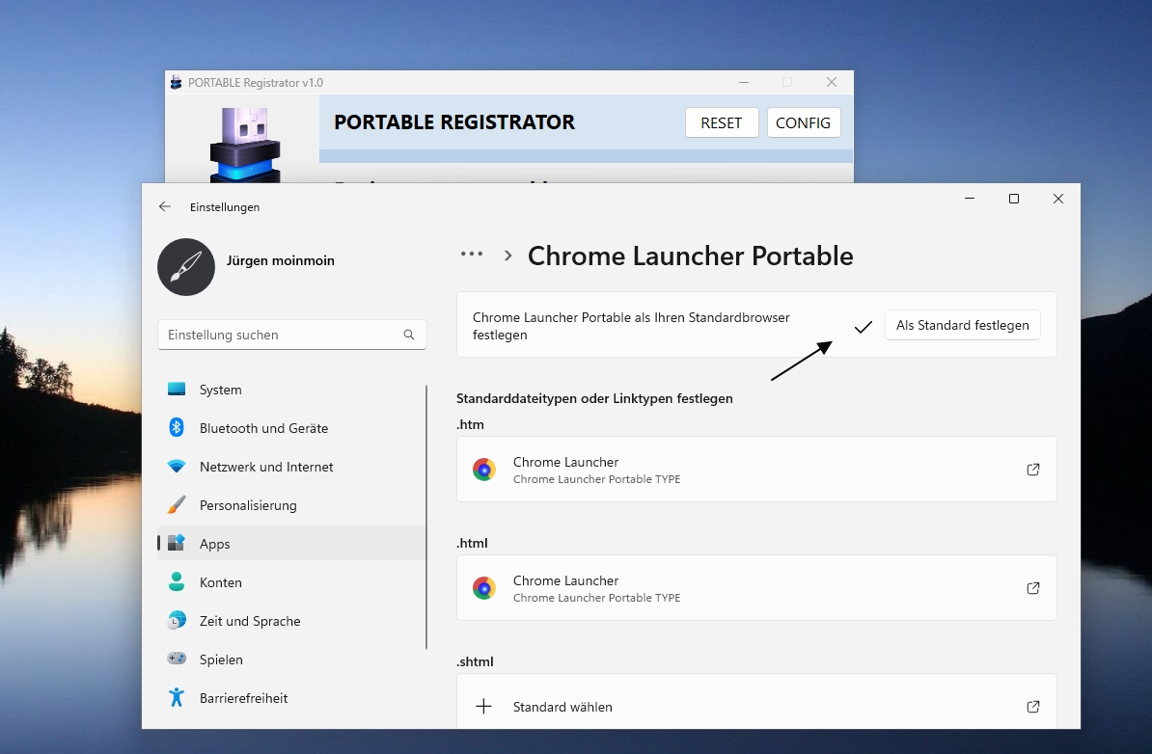
Task: Click the search magnifier icon
Action: (x=409, y=335)
